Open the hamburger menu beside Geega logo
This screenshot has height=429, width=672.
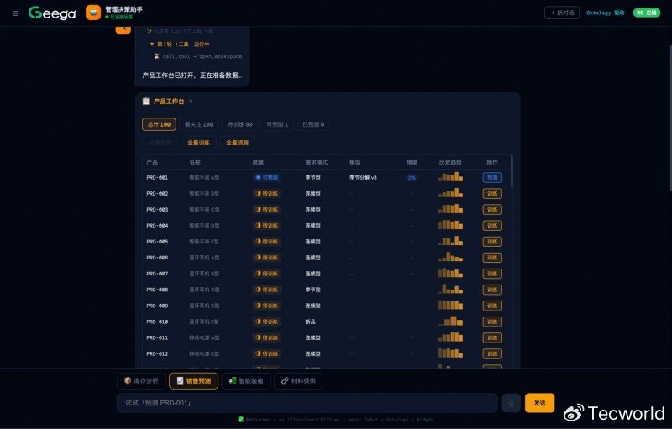pyautogui.click(x=15, y=13)
